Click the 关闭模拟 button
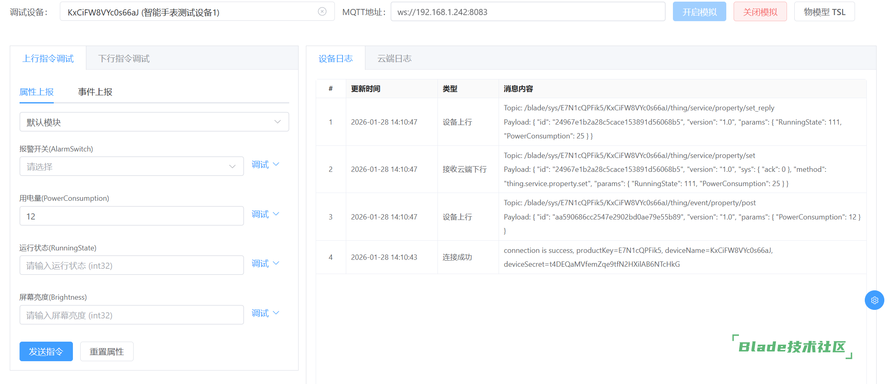The height and width of the screenshot is (384, 888). (x=760, y=12)
